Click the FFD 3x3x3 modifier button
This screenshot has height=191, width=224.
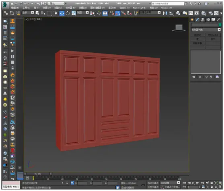[213, 35]
